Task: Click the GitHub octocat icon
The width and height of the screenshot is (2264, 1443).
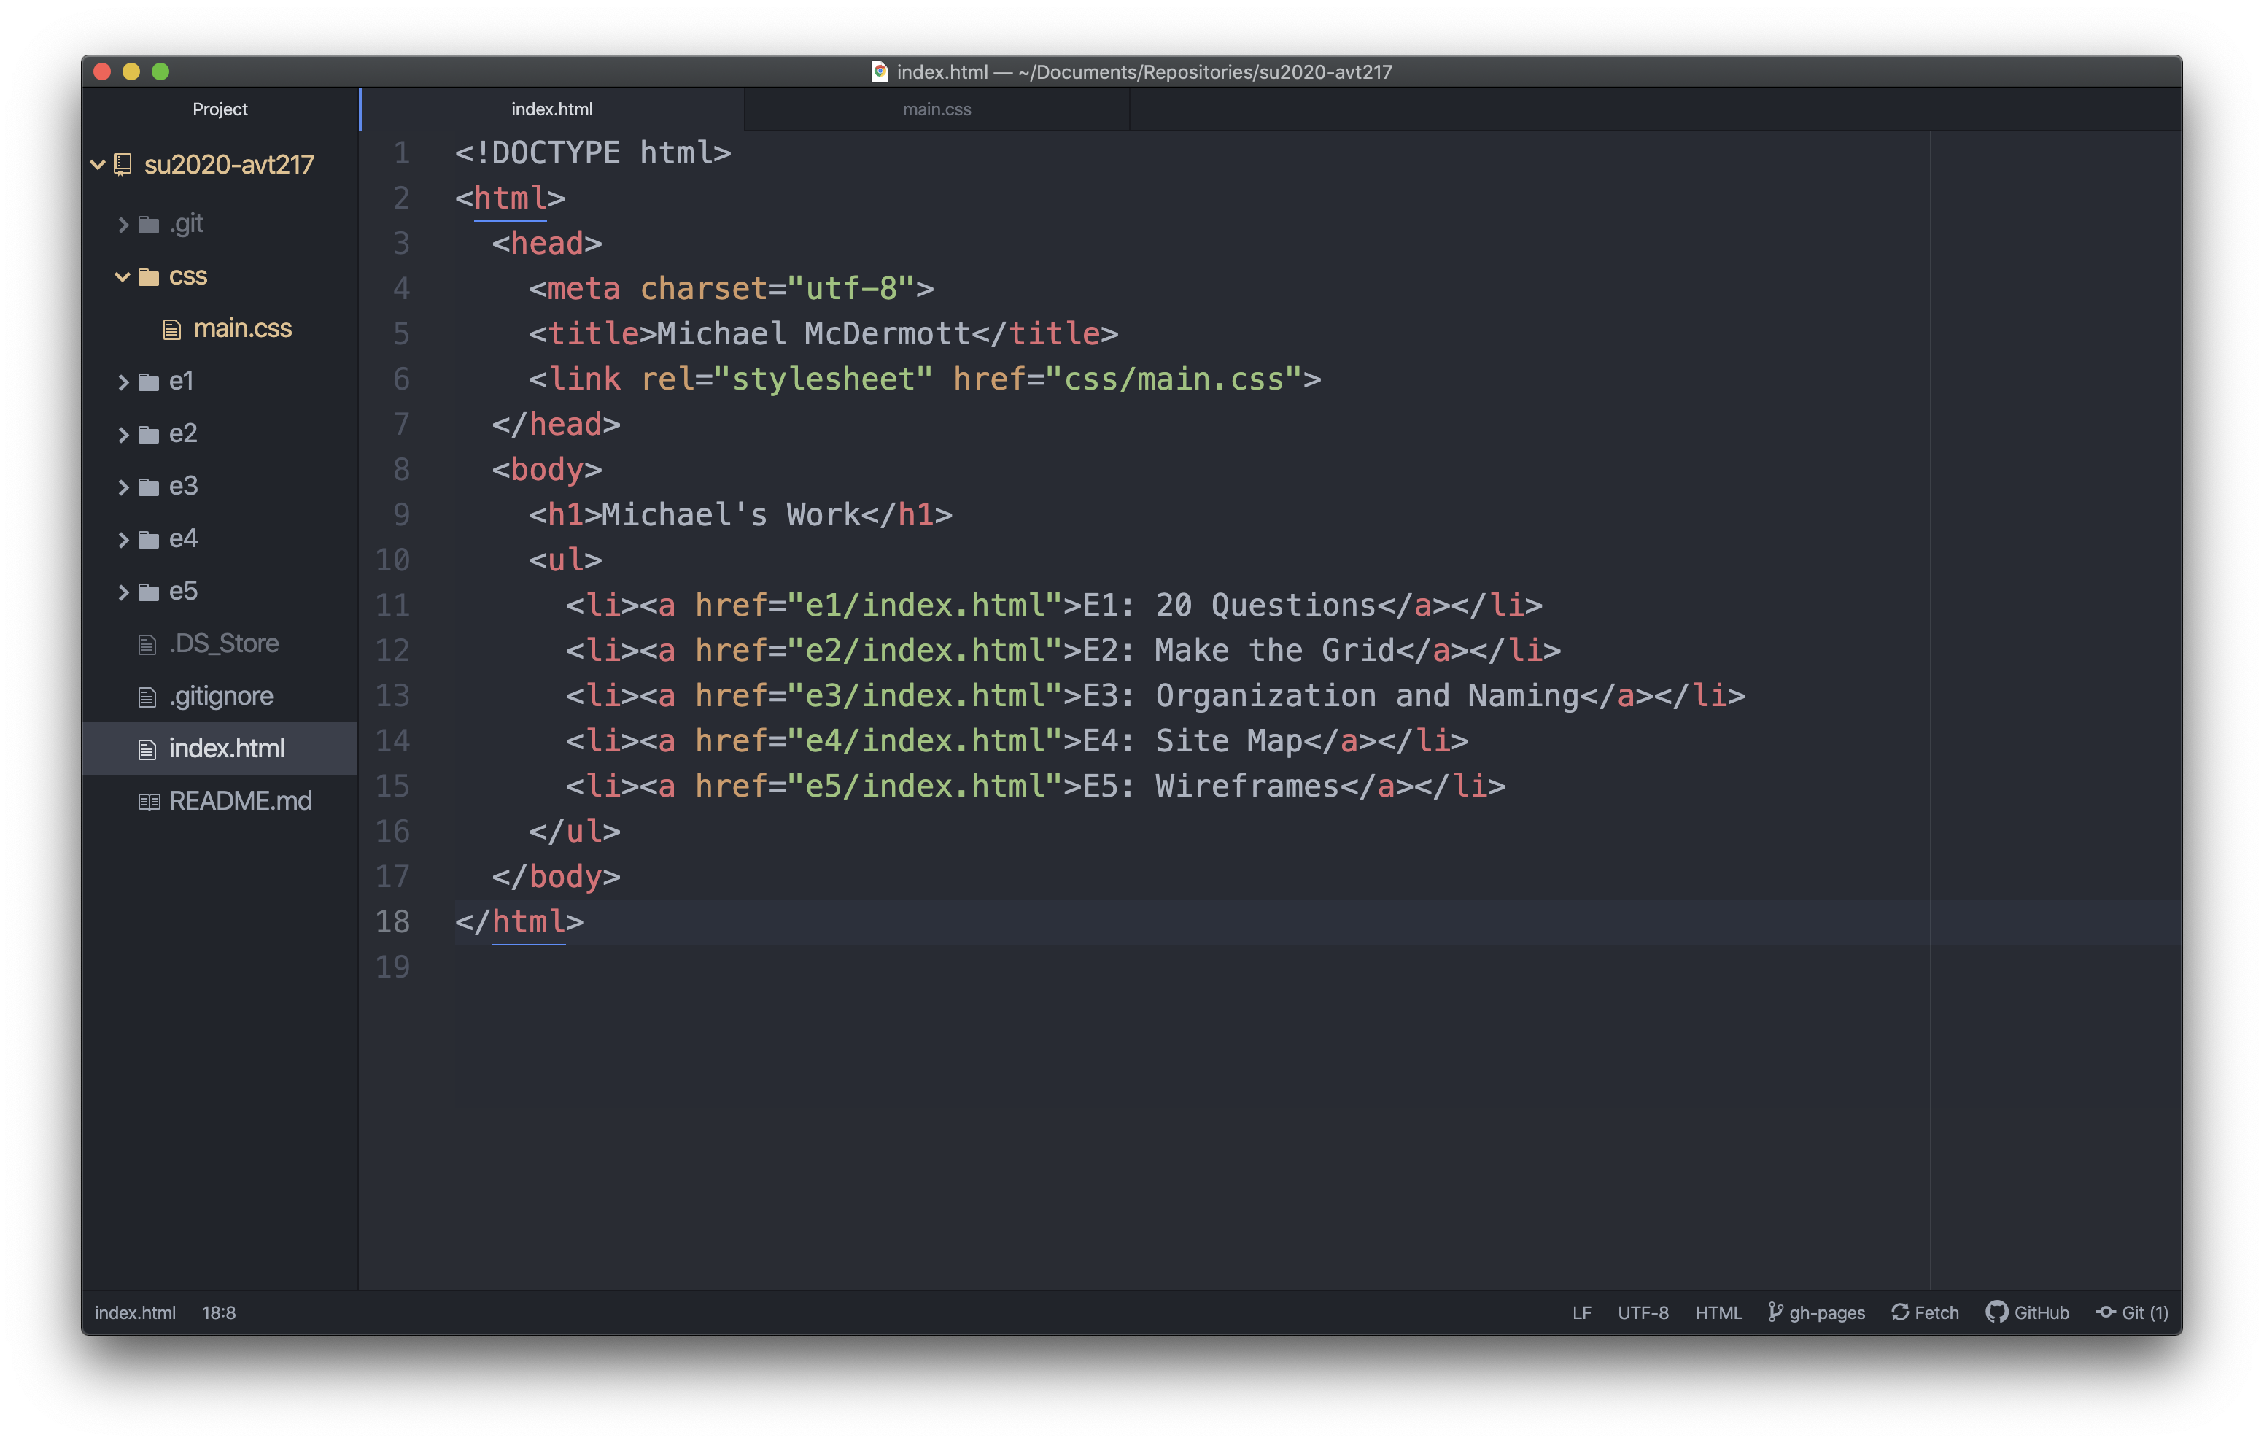Action: tap(1996, 1312)
